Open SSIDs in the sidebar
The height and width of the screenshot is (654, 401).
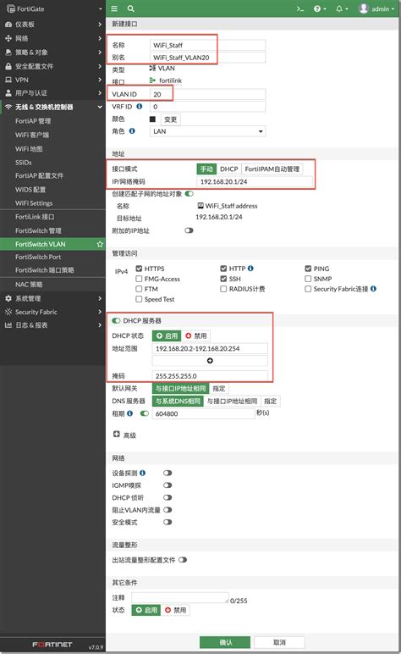pos(24,163)
